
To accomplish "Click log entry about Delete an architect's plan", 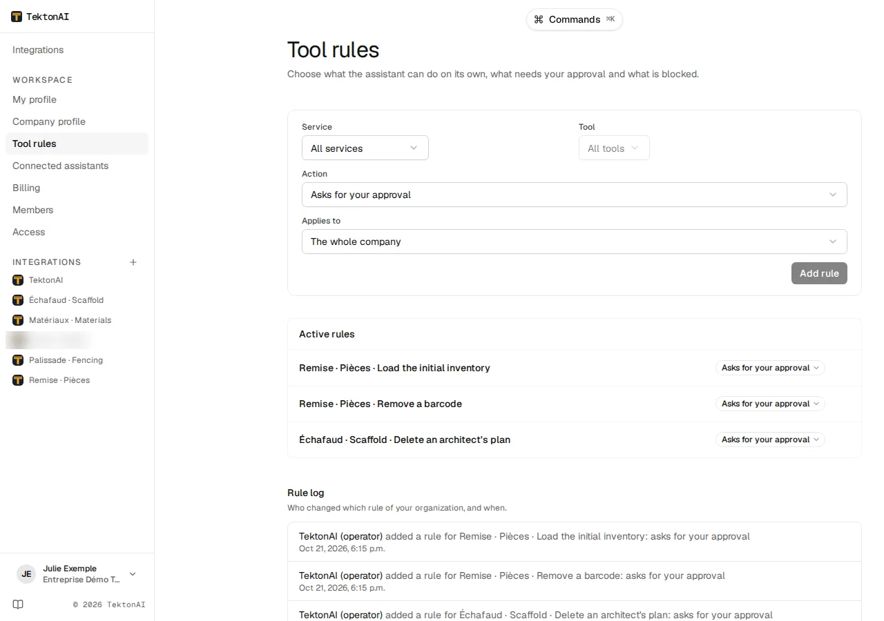I will [575, 611].
